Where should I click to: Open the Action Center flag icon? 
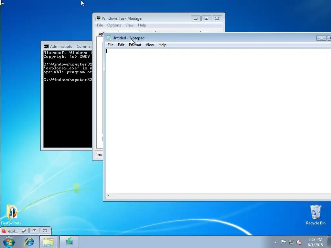pyautogui.click(x=283, y=242)
